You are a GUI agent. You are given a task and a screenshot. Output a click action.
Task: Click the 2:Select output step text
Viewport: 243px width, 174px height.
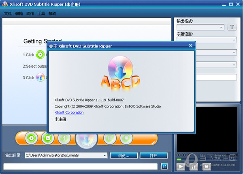click(x=35, y=66)
